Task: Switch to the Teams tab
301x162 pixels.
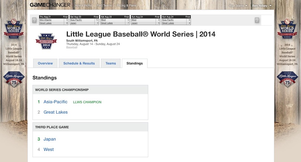Action: tap(111, 63)
